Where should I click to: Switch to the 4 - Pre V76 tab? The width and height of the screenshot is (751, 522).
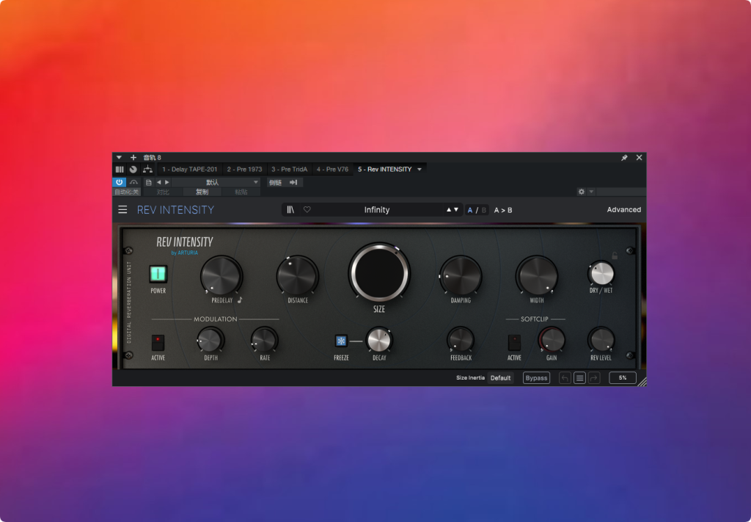click(x=332, y=169)
